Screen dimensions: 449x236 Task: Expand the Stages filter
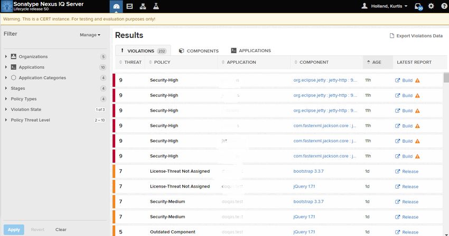pyautogui.click(x=6, y=88)
